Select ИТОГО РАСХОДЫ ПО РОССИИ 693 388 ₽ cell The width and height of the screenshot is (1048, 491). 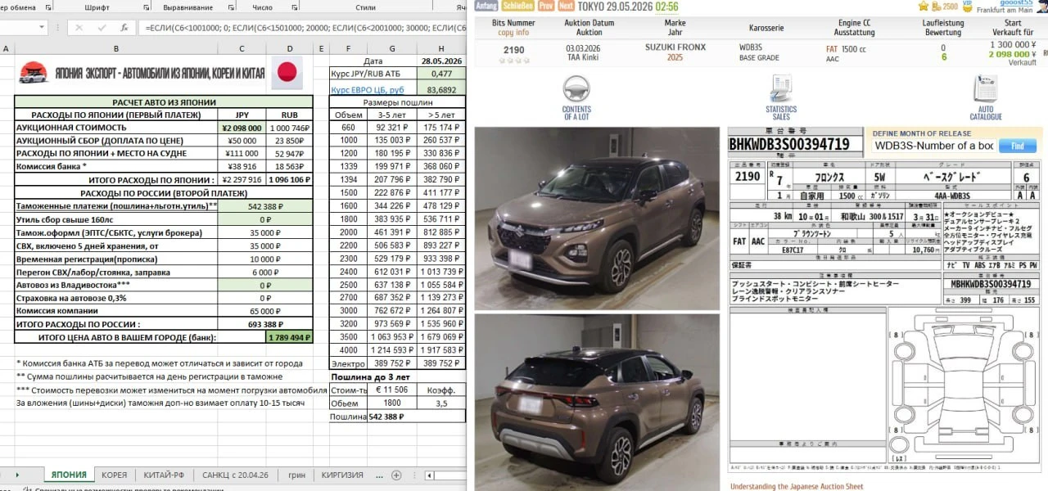tap(266, 324)
